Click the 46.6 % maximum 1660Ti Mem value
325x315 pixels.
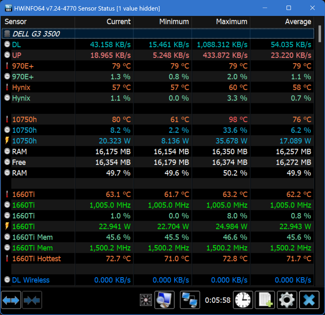235,237
